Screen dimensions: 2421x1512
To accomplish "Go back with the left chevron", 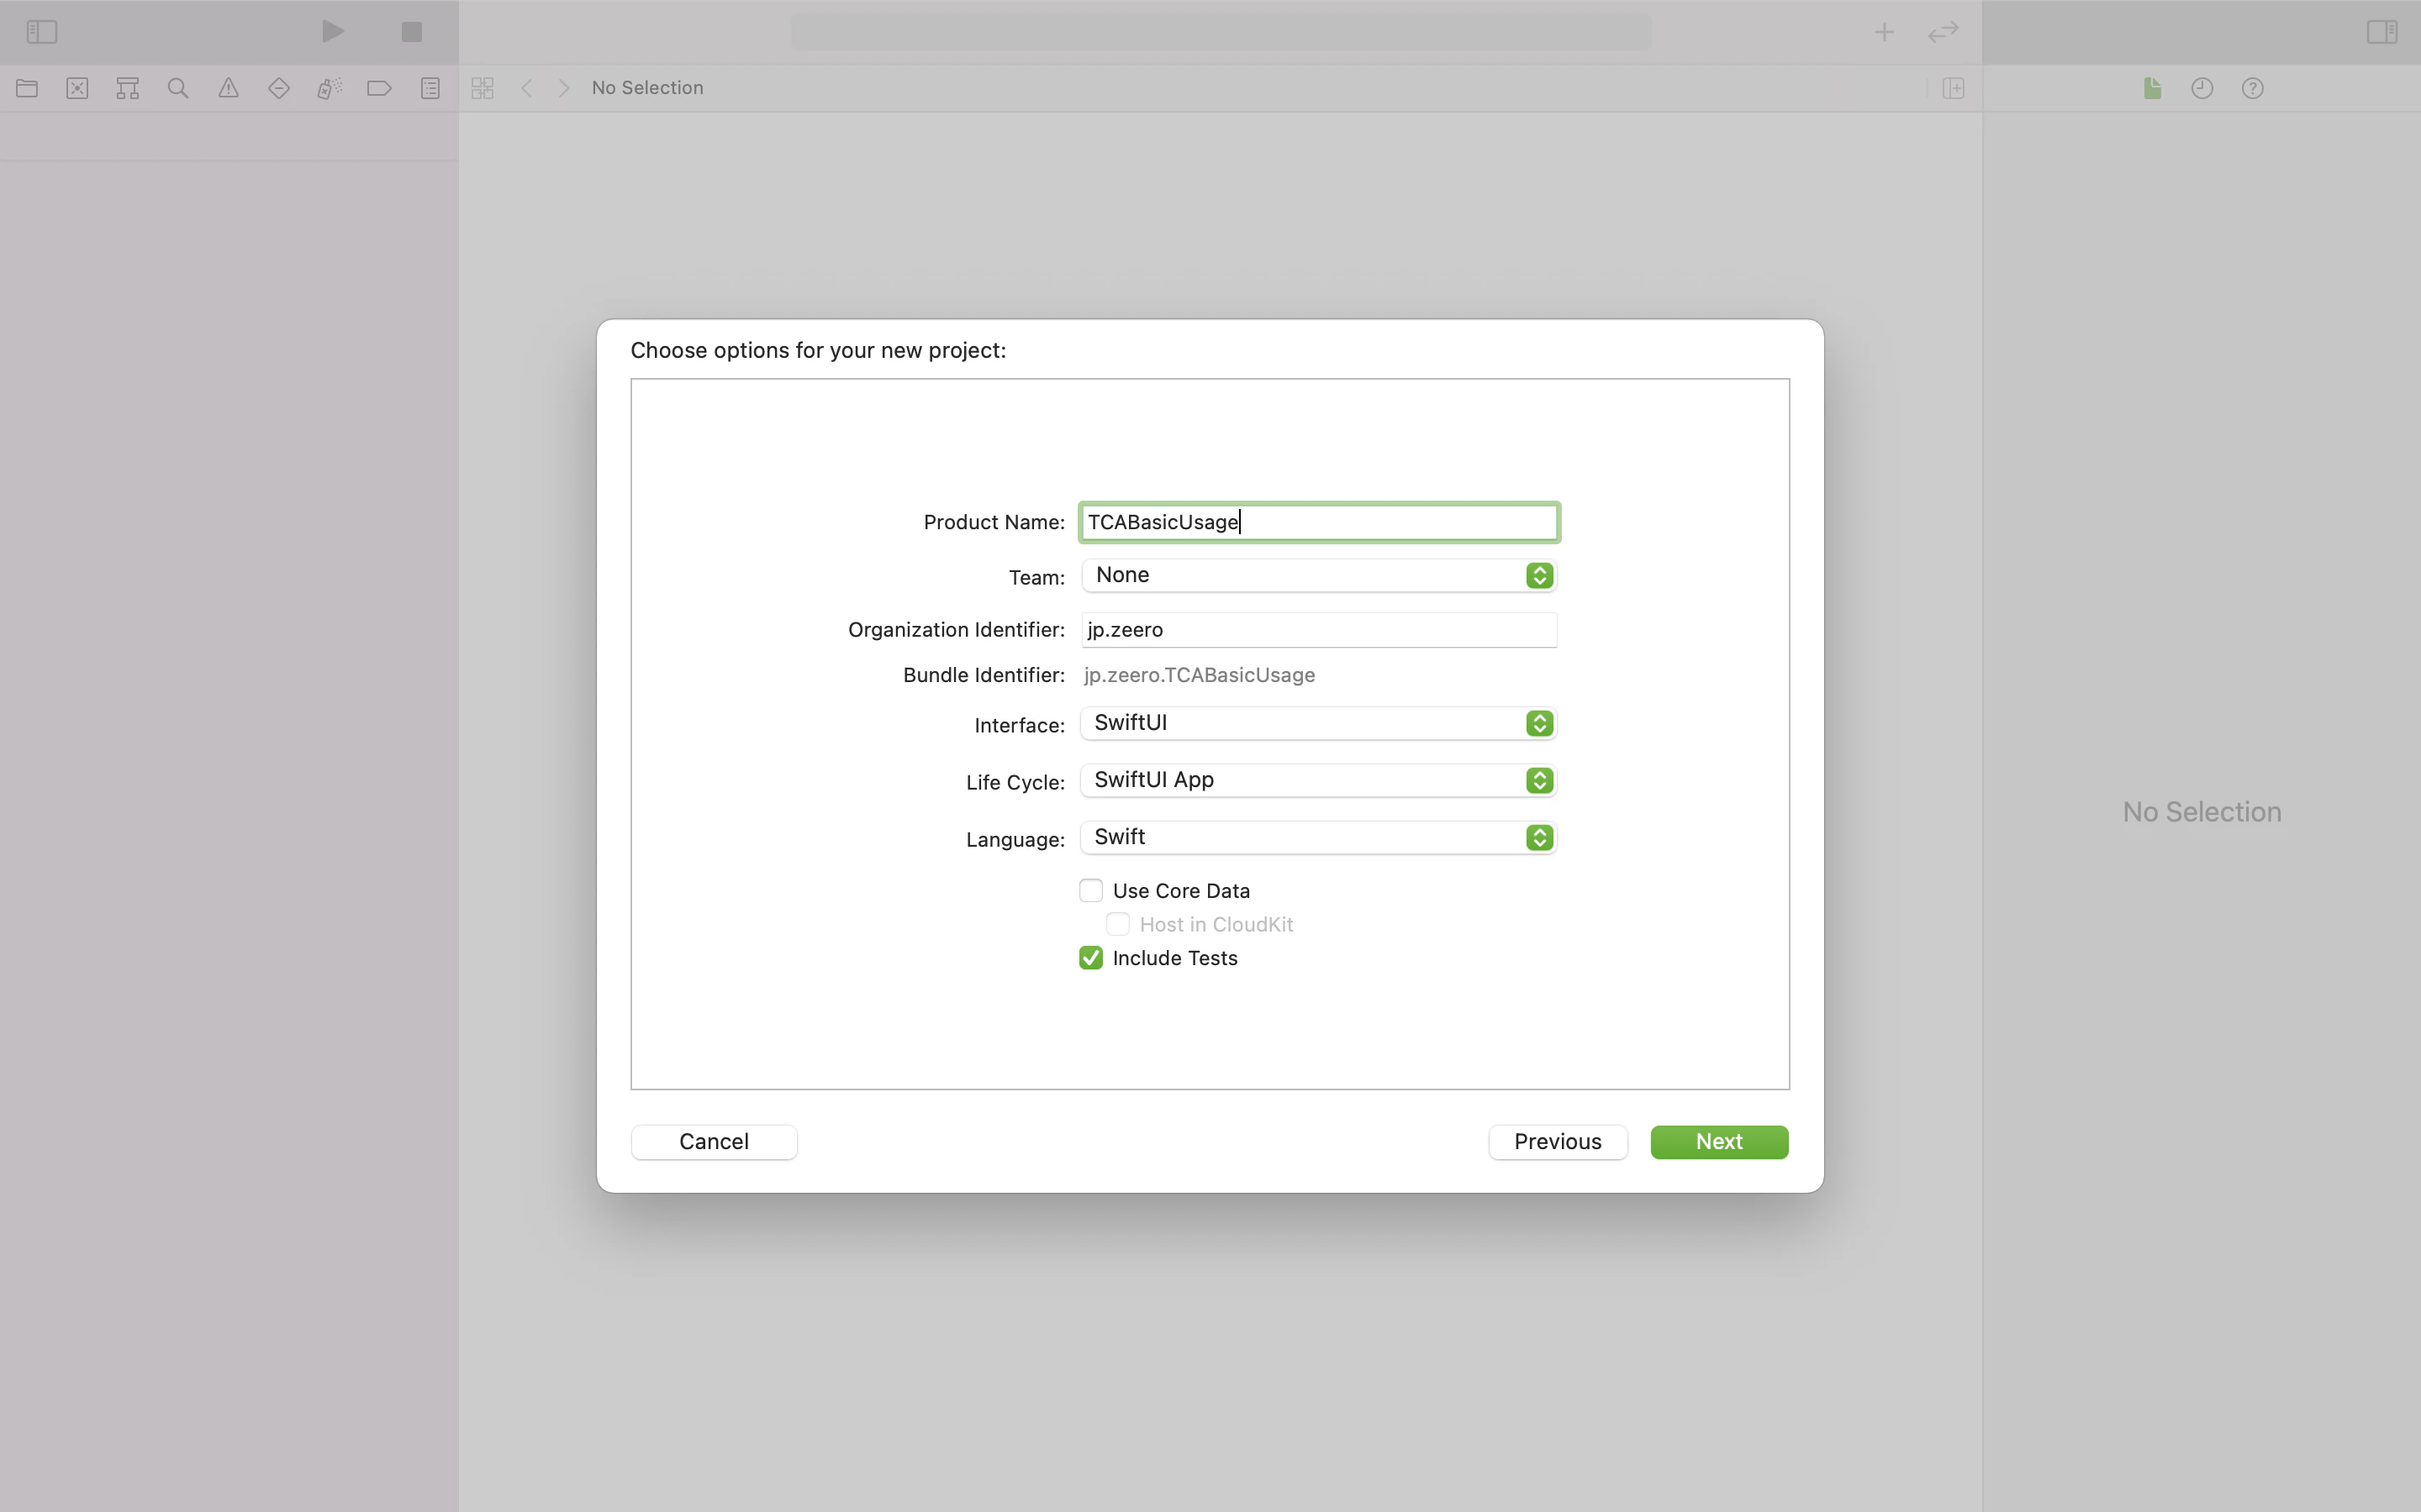I will 526,88.
